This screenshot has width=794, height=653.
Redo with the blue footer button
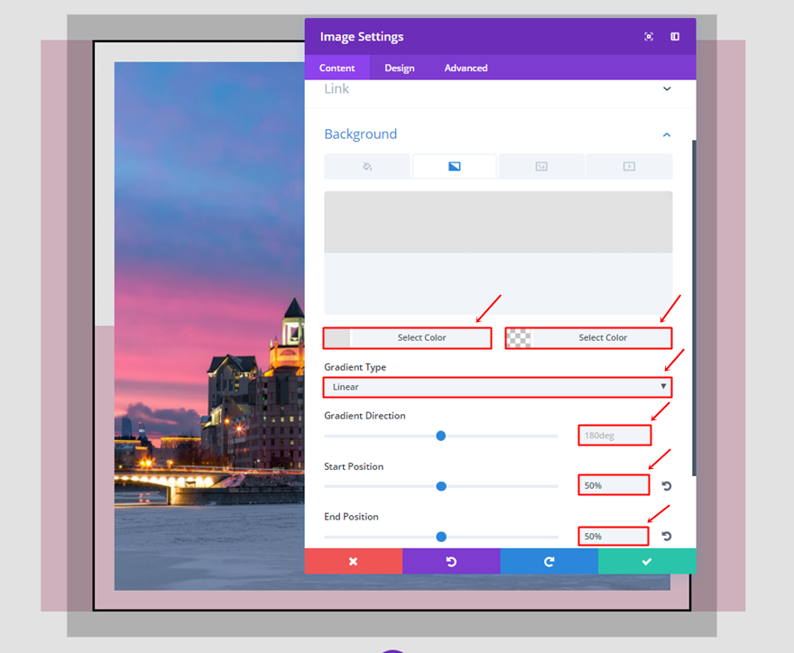(549, 561)
